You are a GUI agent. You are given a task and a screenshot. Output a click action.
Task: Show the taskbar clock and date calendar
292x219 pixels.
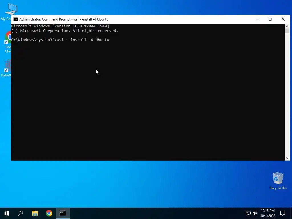[x=267, y=213]
